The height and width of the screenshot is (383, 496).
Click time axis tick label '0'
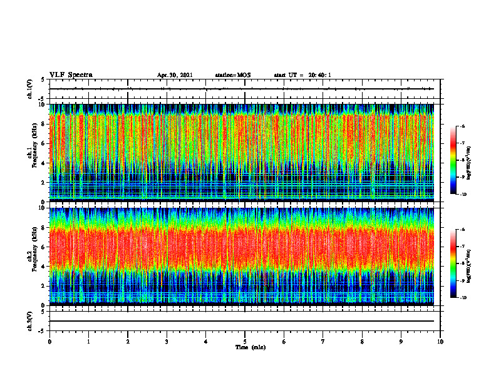click(x=49, y=342)
